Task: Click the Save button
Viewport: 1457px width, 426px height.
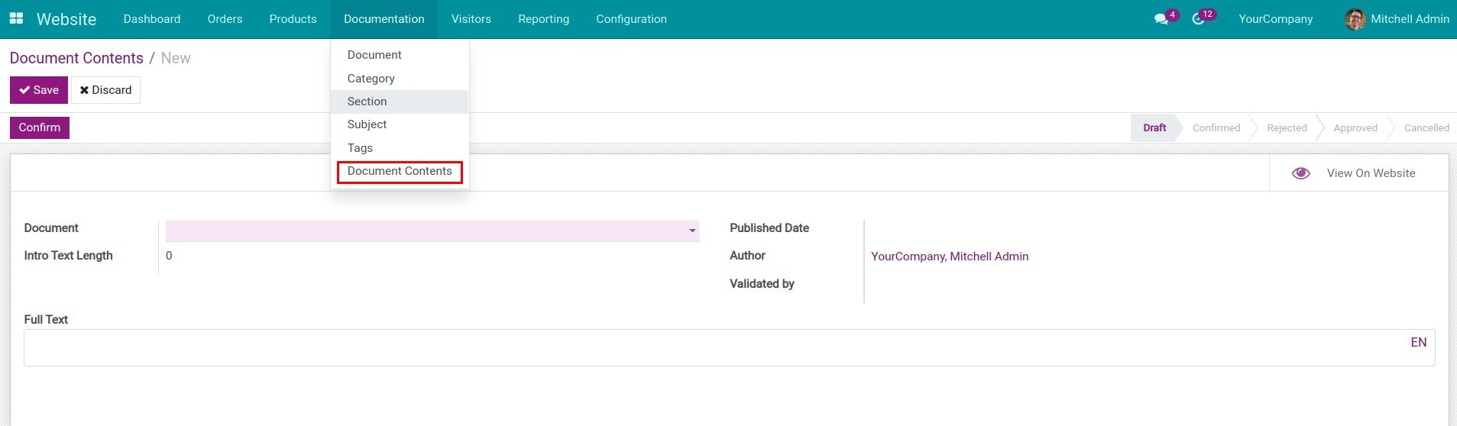Action: (x=39, y=90)
